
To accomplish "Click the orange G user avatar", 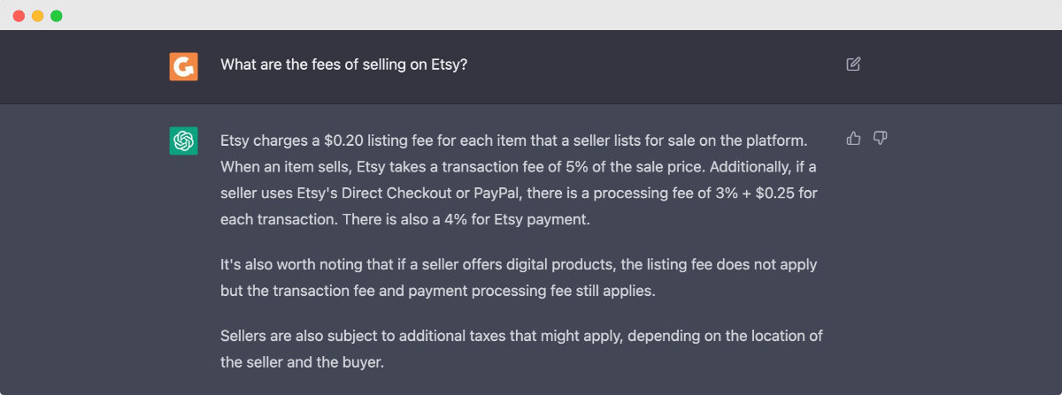I will [x=183, y=66].
